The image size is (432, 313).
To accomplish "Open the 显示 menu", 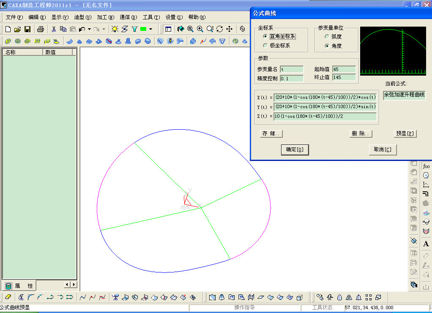I will click(x=60, y=17).
